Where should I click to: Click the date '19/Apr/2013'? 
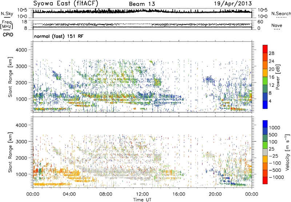tap(233, 4)
